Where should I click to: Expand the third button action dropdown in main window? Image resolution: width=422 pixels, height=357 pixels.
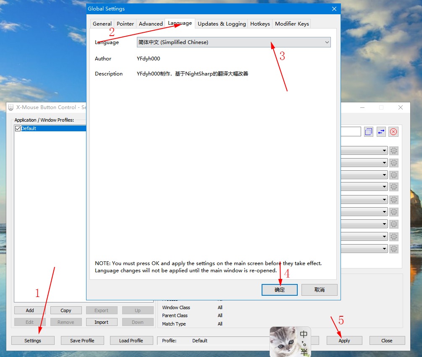click(364, 175)
